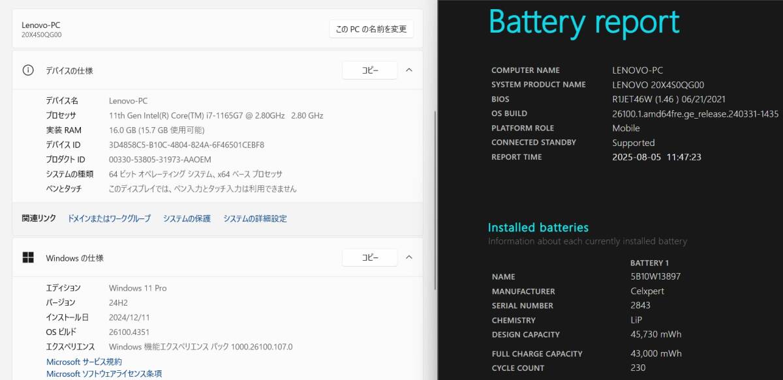This screenshot has height=380, width=783.
Task: Click the Windows logo icon beside Windows の仕様
Action: (28, 257)
